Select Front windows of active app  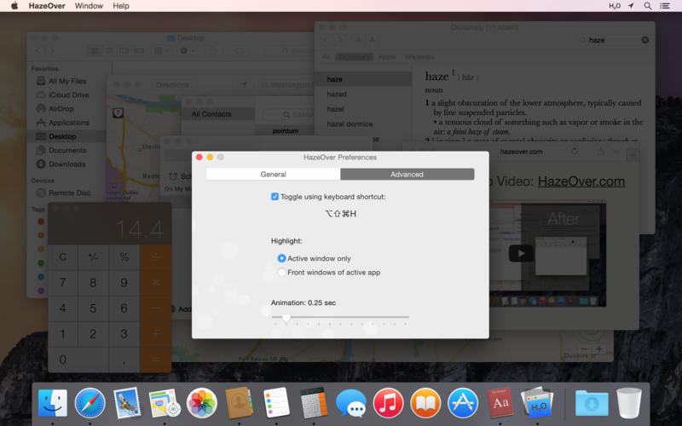coord(281,272)
